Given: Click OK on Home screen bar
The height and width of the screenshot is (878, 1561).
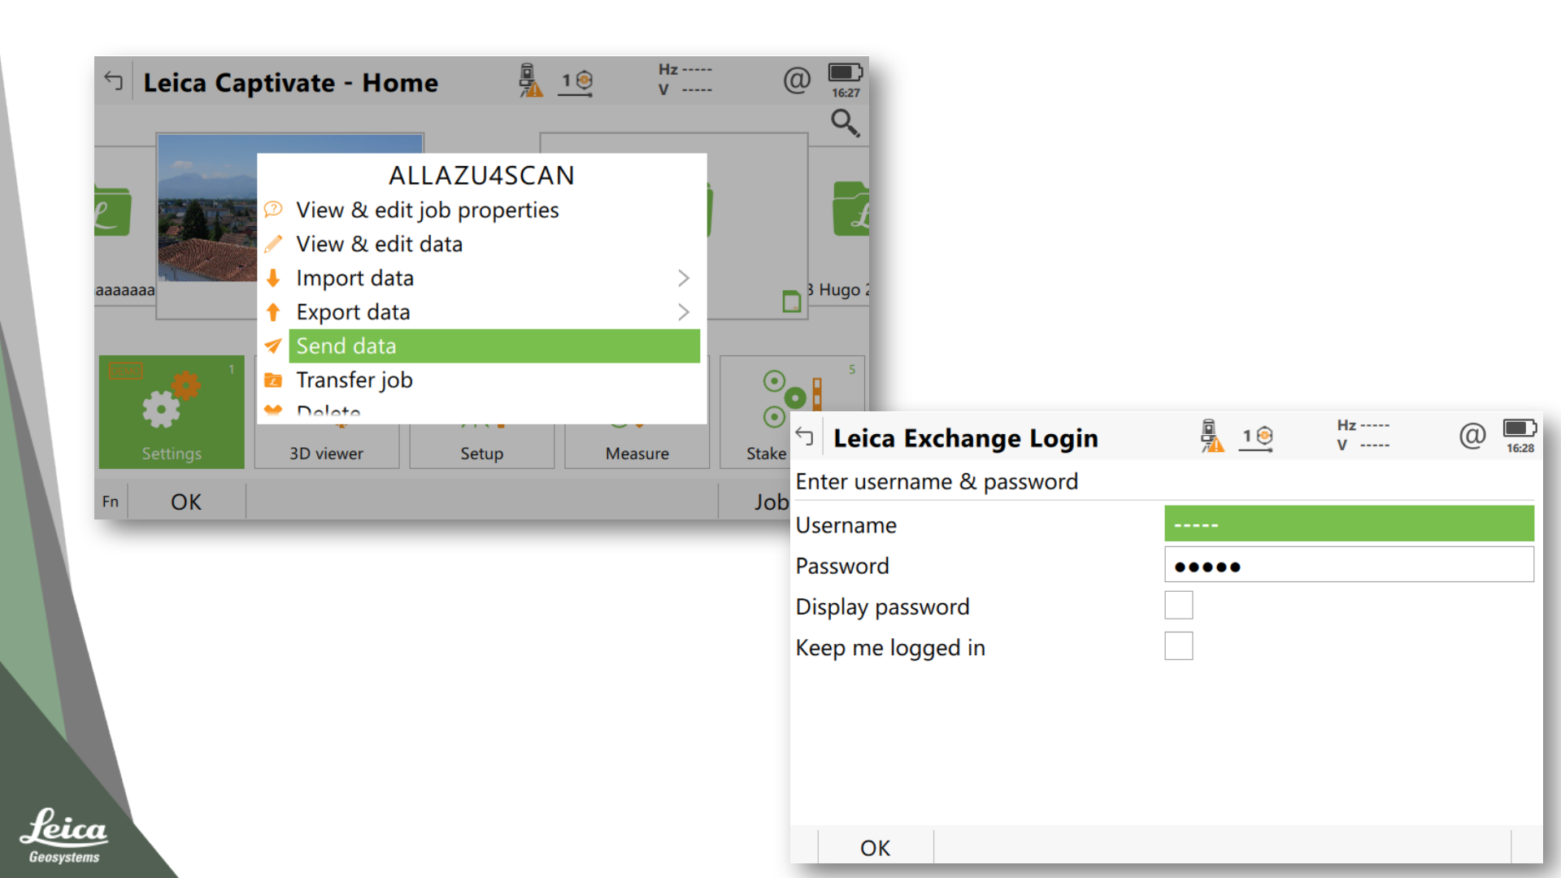Looking at the screenshot, I should pos(186,502).
